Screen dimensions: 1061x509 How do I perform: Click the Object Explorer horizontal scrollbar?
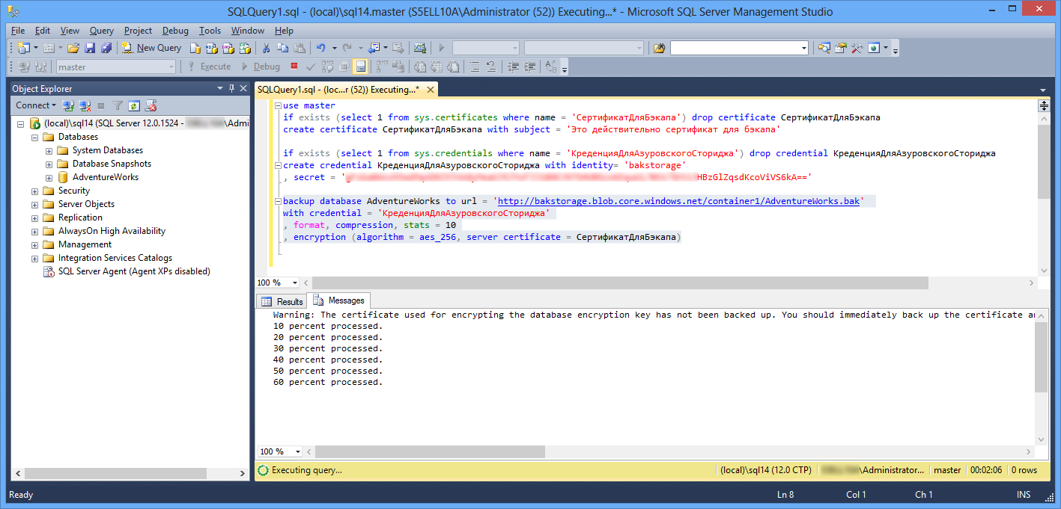pos(117,472)
